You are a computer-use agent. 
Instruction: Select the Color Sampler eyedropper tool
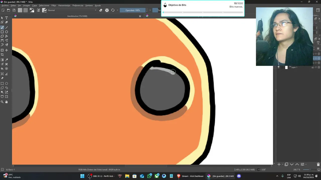(7, 60)
